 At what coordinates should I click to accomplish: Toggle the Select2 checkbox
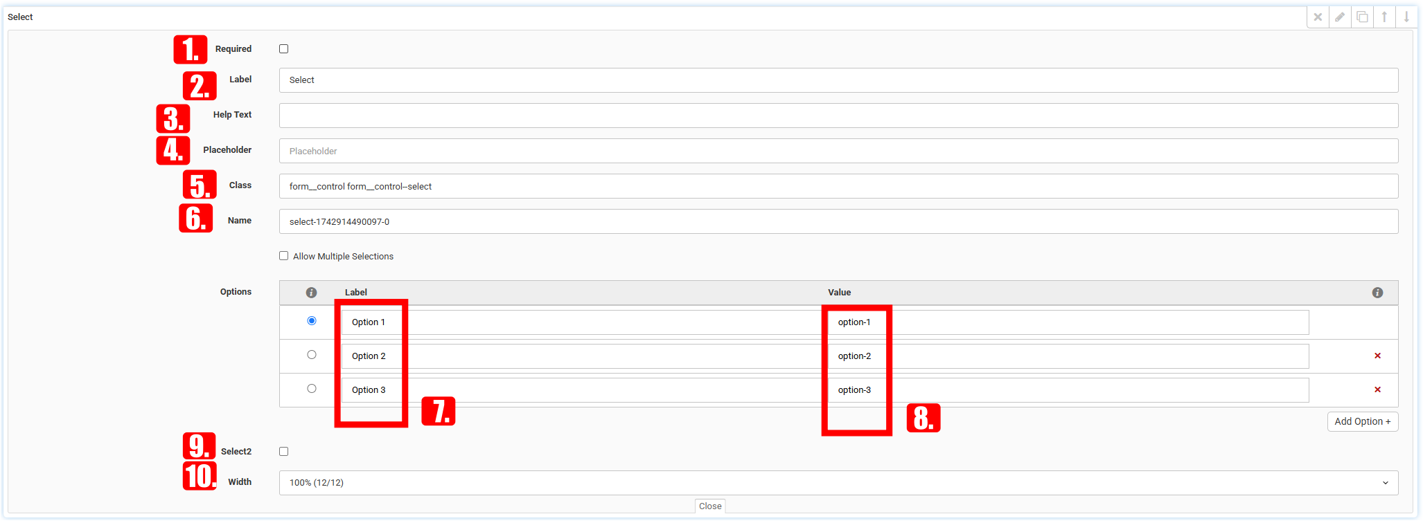click(x=284, y=452)
